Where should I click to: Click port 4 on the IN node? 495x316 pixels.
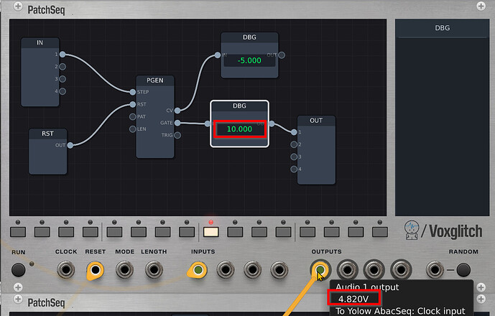[63, 91]
